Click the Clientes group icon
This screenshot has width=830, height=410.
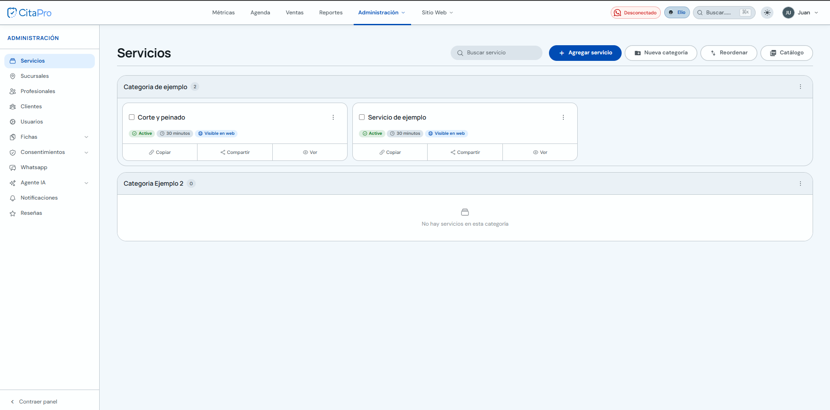point(13,107)
